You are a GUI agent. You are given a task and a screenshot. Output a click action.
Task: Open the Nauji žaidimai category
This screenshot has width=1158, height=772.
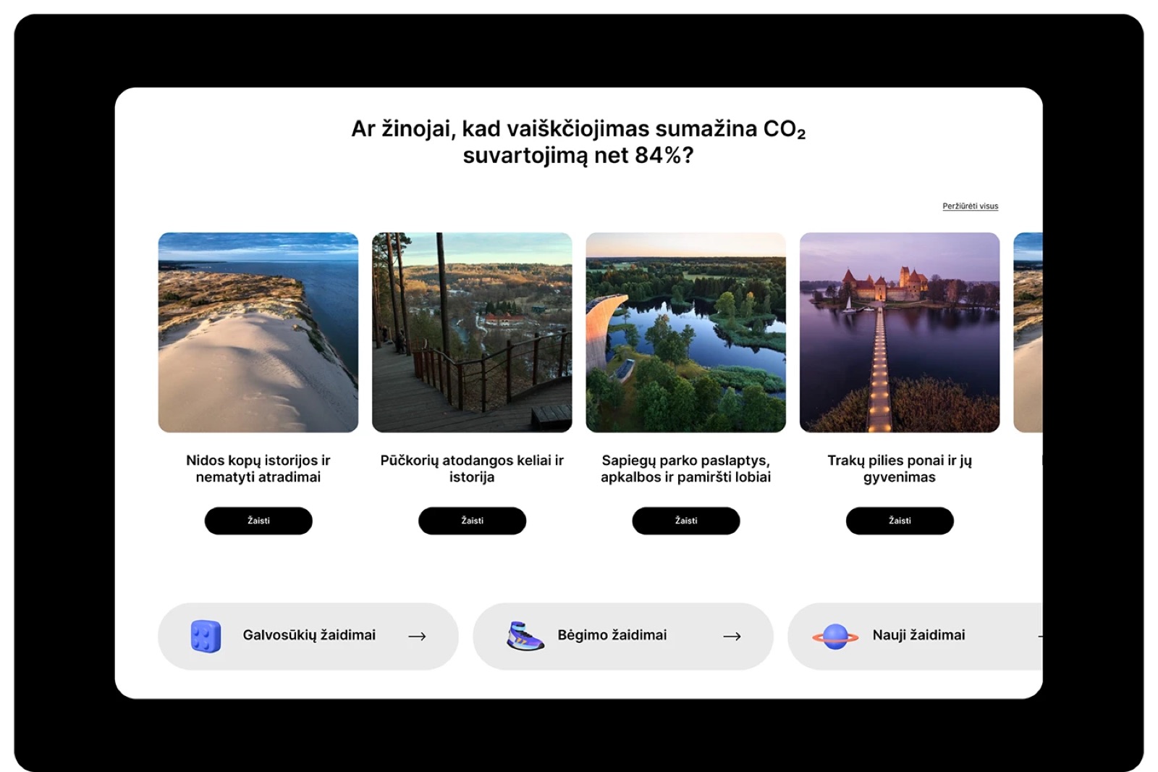[x=916, y=637]
